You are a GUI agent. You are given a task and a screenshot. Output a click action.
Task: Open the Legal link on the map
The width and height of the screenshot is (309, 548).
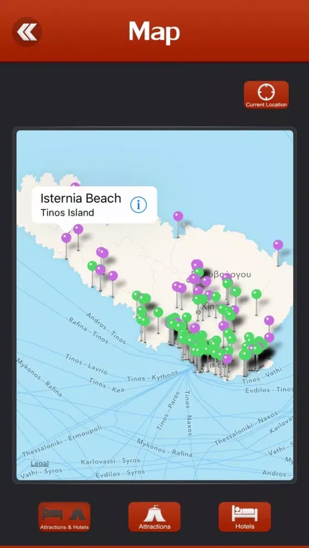[40, 464]
